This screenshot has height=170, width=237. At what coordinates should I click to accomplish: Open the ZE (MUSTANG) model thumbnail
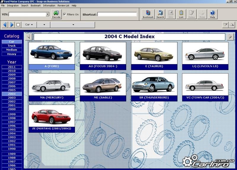(52, 119)
